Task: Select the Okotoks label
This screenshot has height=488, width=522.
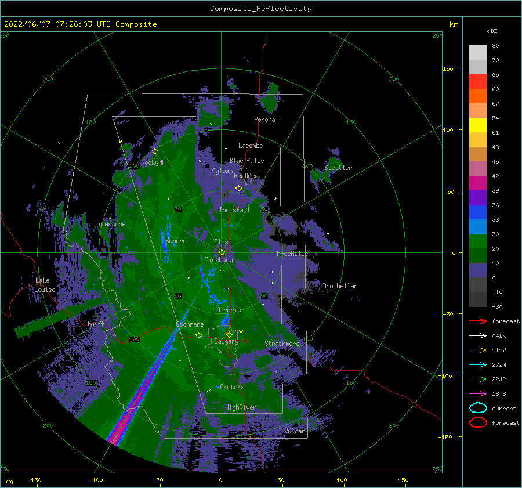Action: point(233,387)
